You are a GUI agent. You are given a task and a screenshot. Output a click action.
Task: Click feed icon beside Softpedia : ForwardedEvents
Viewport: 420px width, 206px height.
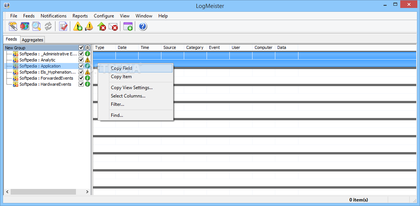(x=16, y=78)
